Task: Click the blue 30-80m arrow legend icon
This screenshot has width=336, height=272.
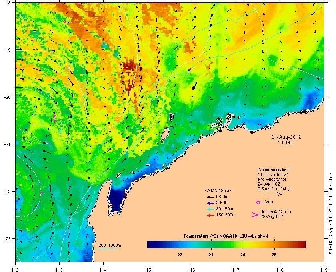Action: tap(210, 203)
